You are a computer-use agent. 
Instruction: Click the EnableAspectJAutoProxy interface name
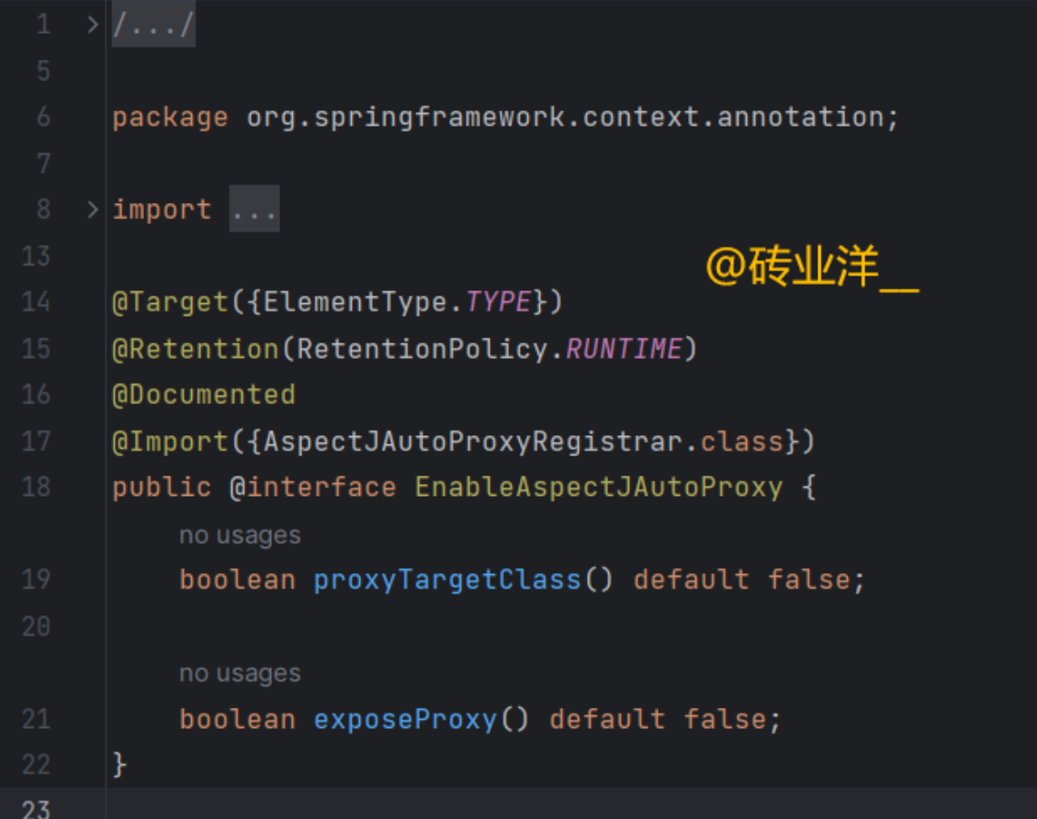click(598, 487)
